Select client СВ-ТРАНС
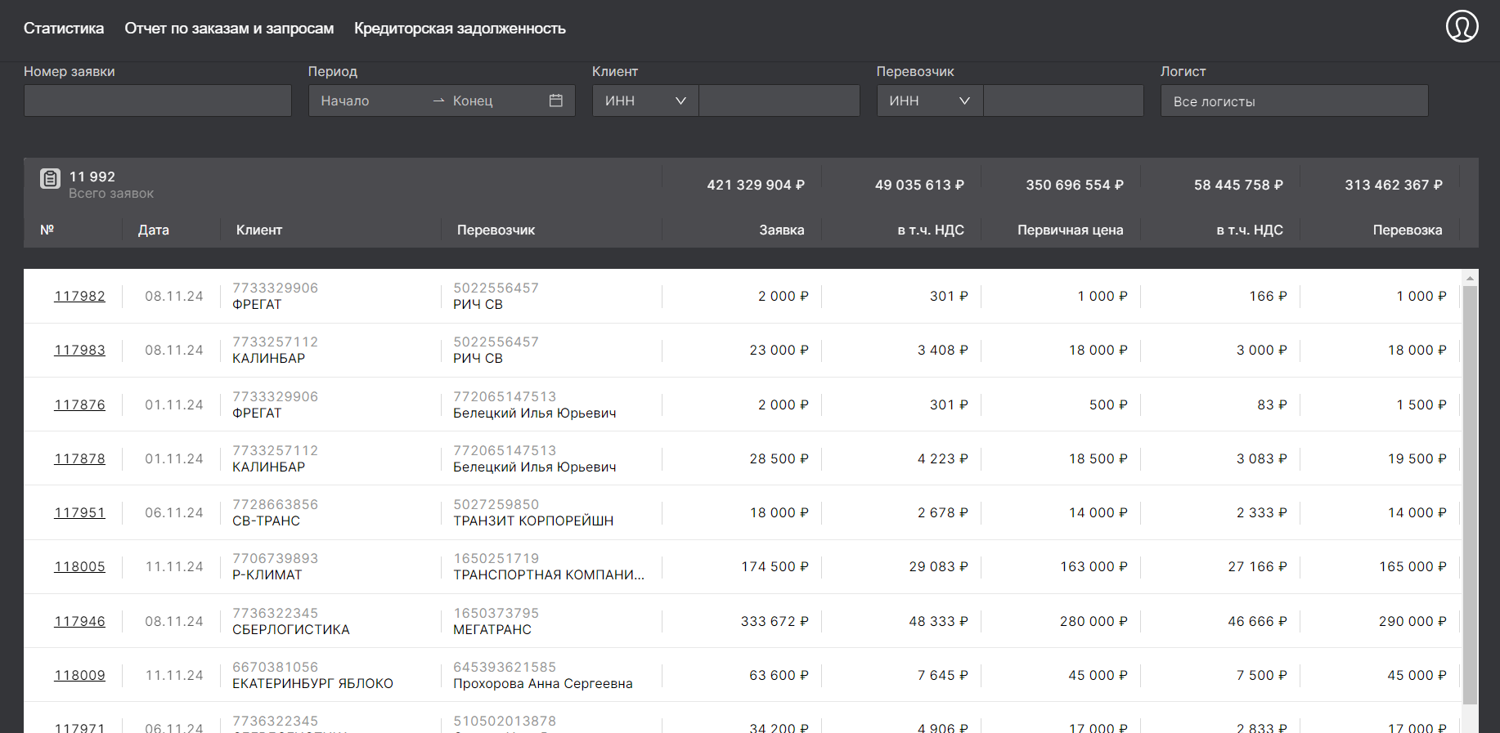1500x733 pixels. pyautogui.click(x=266, y=521)
